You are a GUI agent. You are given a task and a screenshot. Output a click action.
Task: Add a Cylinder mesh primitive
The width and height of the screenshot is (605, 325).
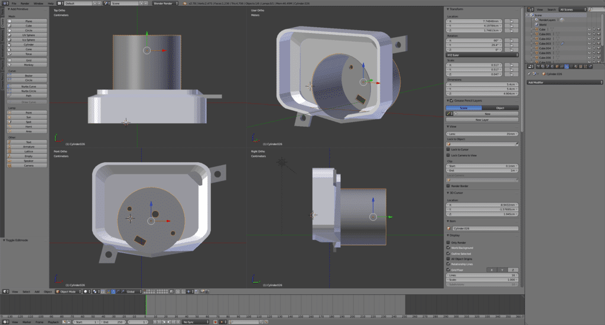point(28,44)
